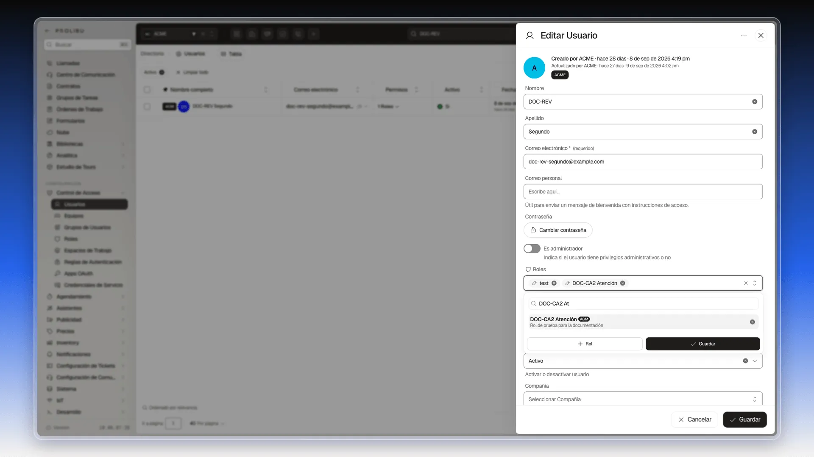
Task: Focus the role search field containing DOC-CA2 At
Action: (x=643, y=303)
